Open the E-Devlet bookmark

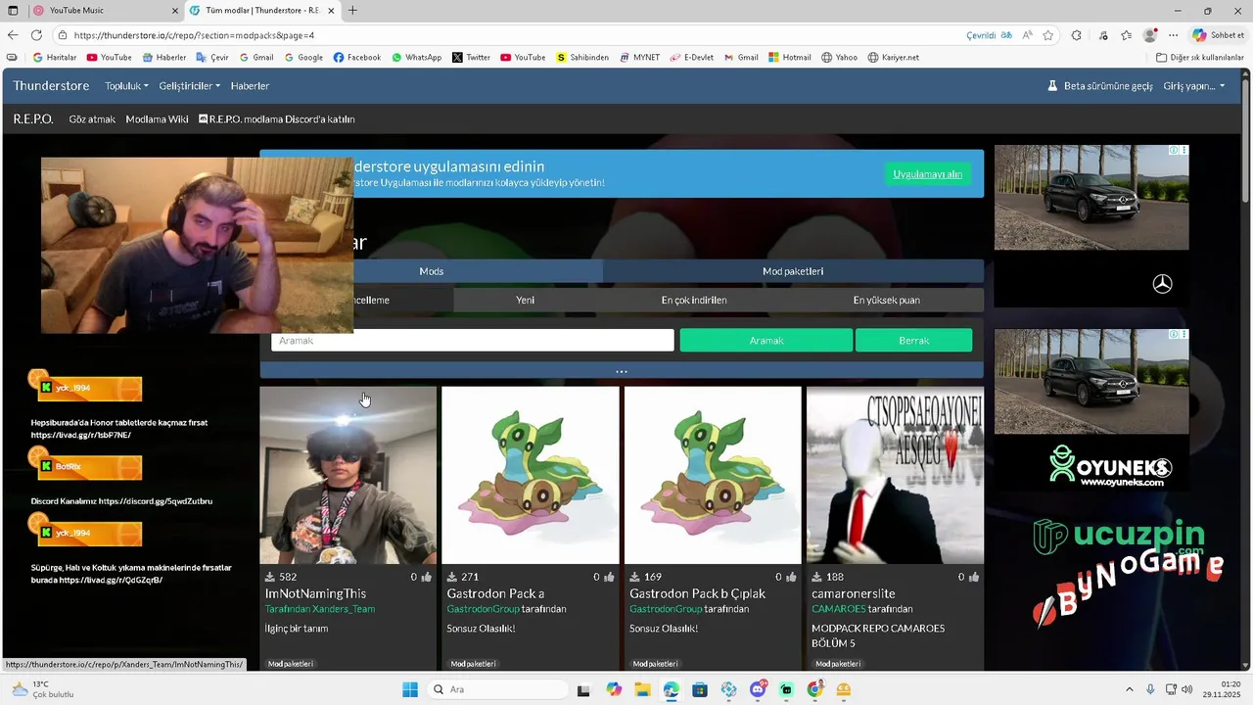click(x=691, y=58)
